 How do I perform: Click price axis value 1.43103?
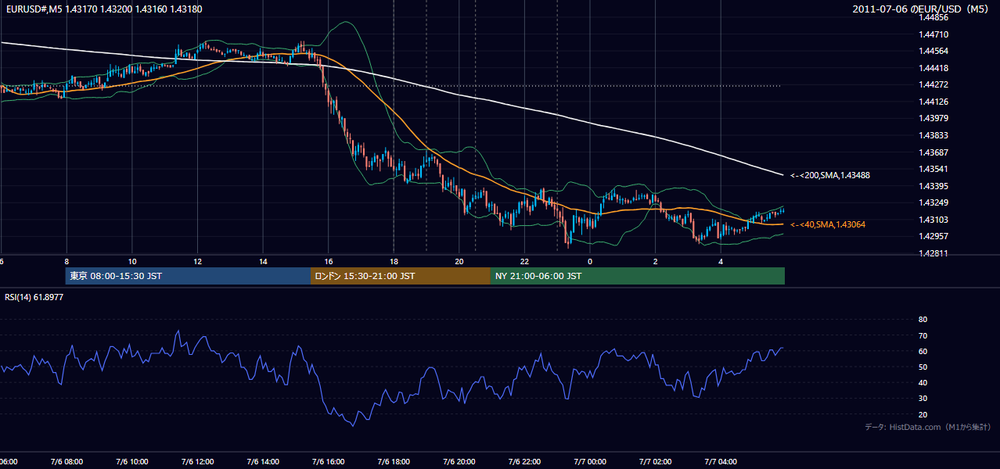pyautogui.click(x=933, y=220)
